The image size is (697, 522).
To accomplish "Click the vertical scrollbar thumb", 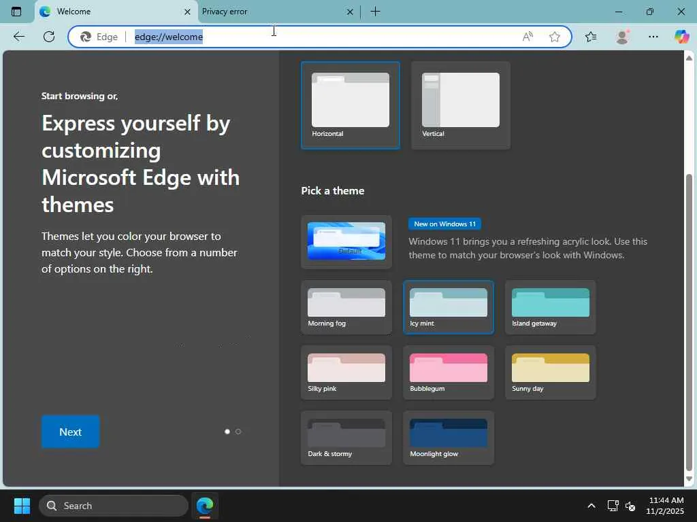I will point(689,323).
